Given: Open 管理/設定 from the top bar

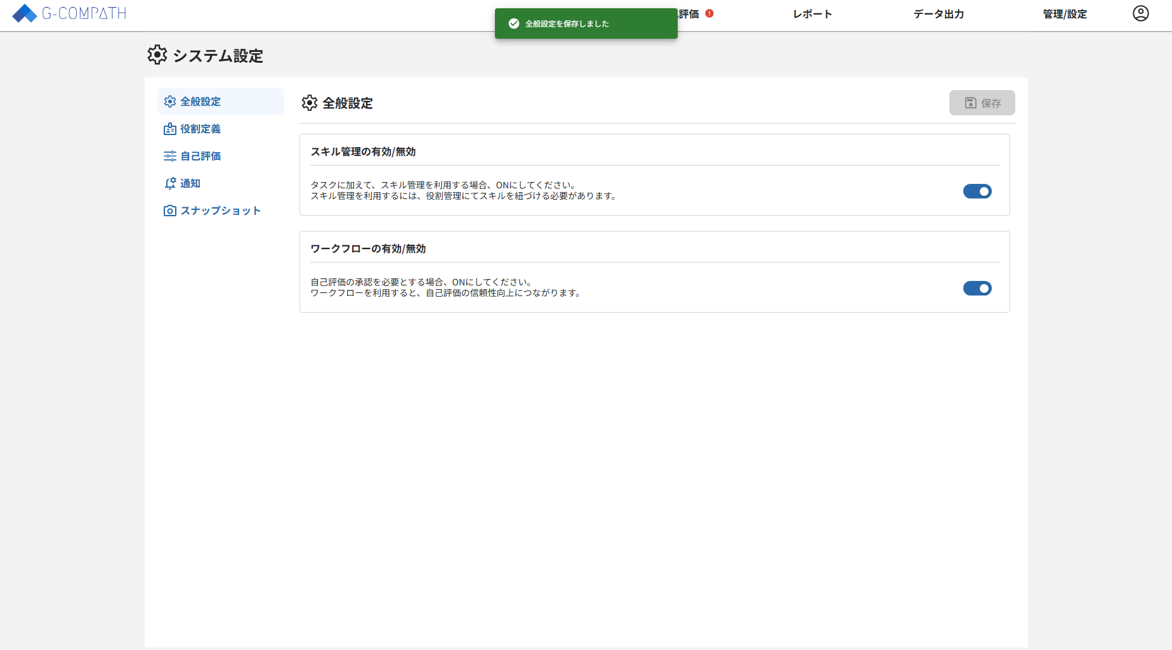Looking at the screenshot, I should 1063,14.
